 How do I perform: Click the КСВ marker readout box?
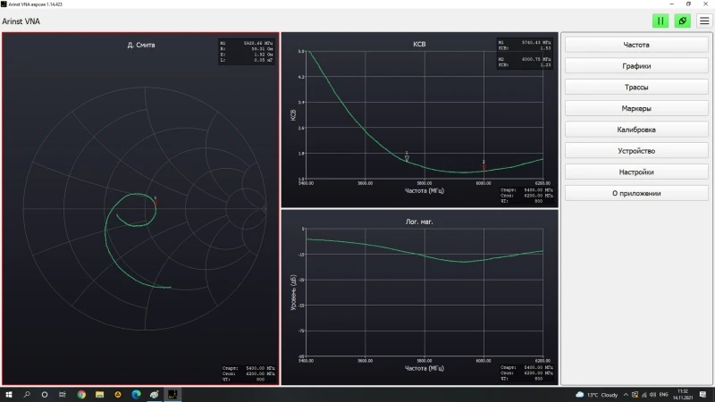525,54
